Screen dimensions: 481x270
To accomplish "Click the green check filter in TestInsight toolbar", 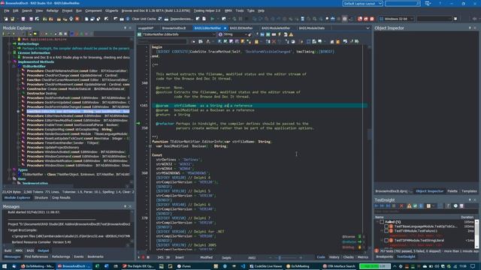I will 415,206.
